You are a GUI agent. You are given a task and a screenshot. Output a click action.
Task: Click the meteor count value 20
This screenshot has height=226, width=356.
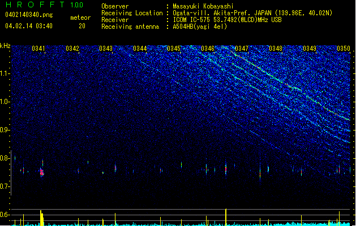tap(82, 26)
